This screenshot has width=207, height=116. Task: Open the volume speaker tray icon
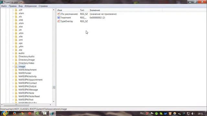coord(193,114)
